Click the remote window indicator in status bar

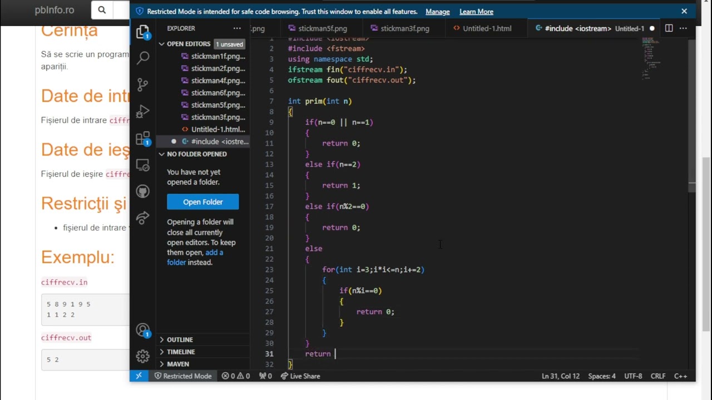click(x=139, y=376)
